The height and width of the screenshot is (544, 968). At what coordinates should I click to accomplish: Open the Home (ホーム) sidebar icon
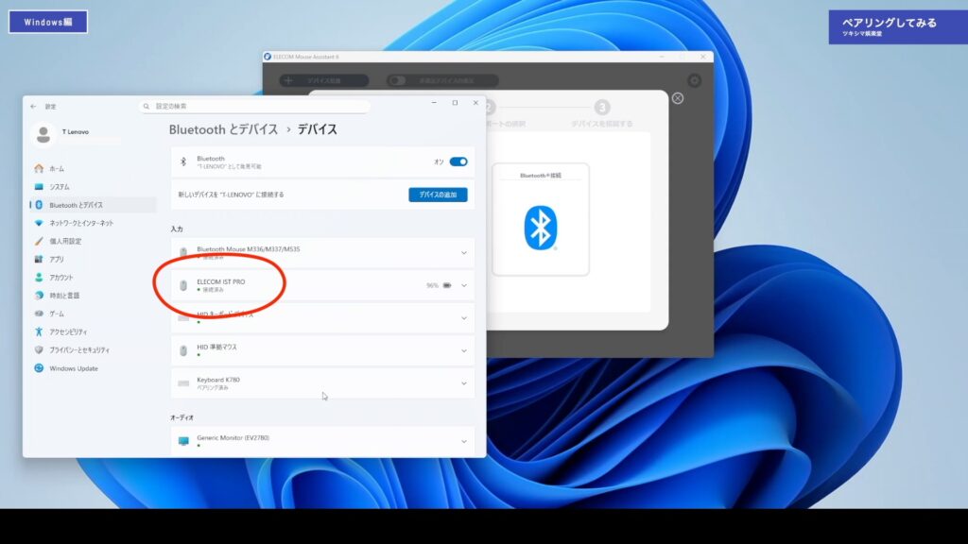(x=39, y=168)
